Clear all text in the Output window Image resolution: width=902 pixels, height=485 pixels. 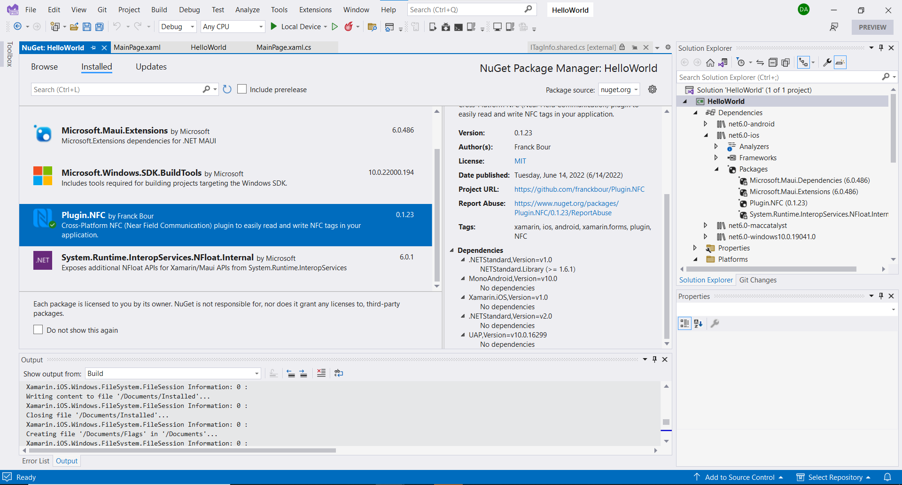tap(321, 373)
